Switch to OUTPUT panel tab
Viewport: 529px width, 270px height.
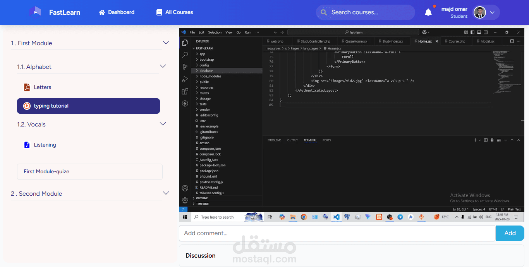tap(292, 140)
